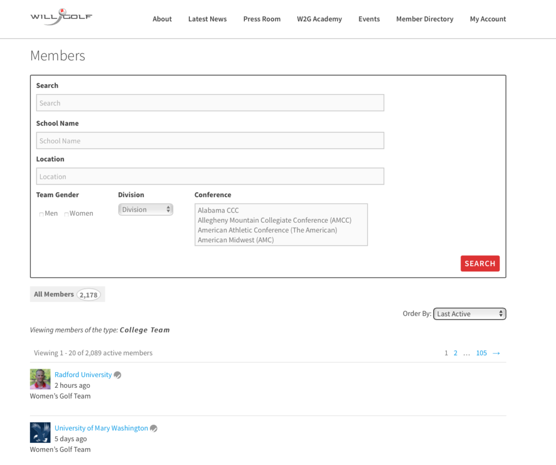556x465 pixels.
Task: Click the badge icon next to Radford University
Action: pyautogui.click(x=117, y=375)
